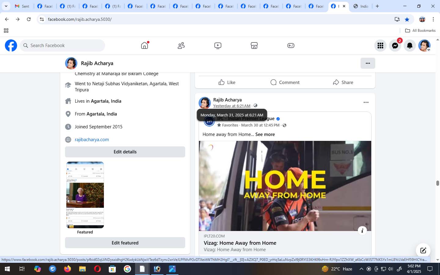Open the volume speaker tray icon
The image size is (440, 275).
click(391, 269)
